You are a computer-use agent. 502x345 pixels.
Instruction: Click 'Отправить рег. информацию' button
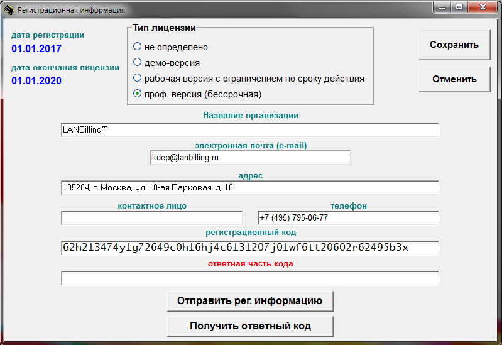[x=250, y=301]
